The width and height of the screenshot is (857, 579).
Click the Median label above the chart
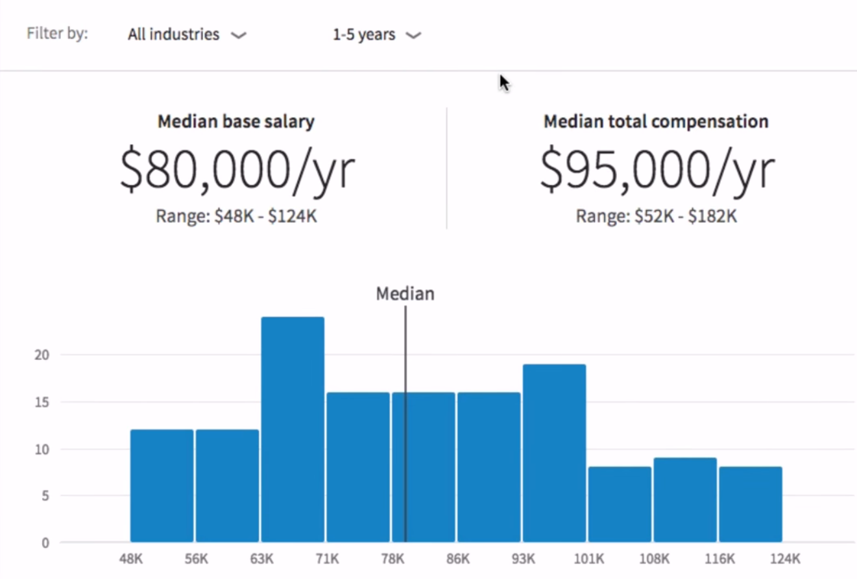coord(405,294)
